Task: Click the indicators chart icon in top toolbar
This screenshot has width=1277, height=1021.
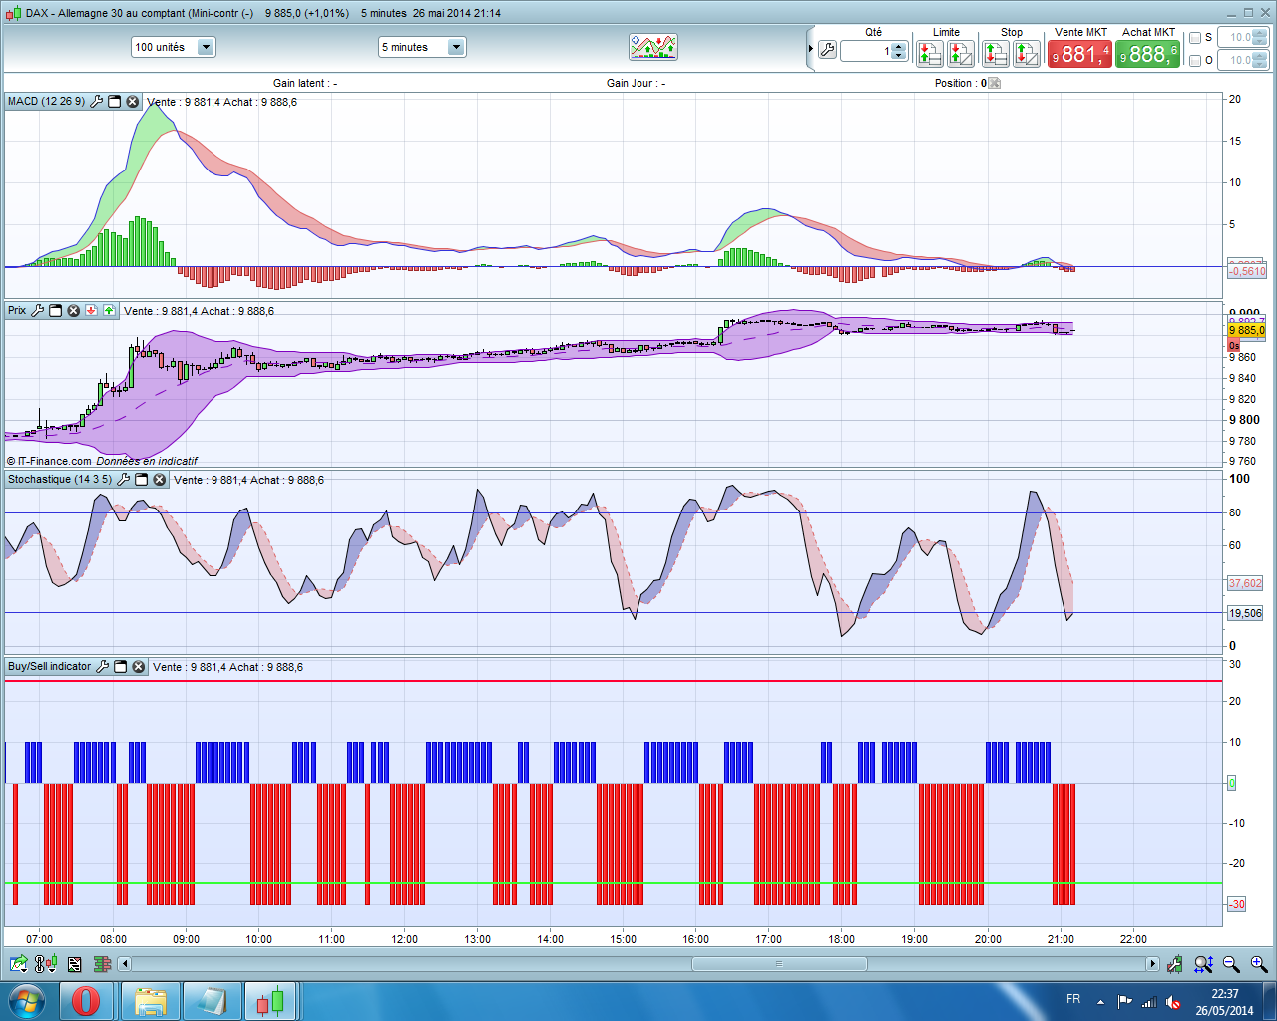Action: 652,47
